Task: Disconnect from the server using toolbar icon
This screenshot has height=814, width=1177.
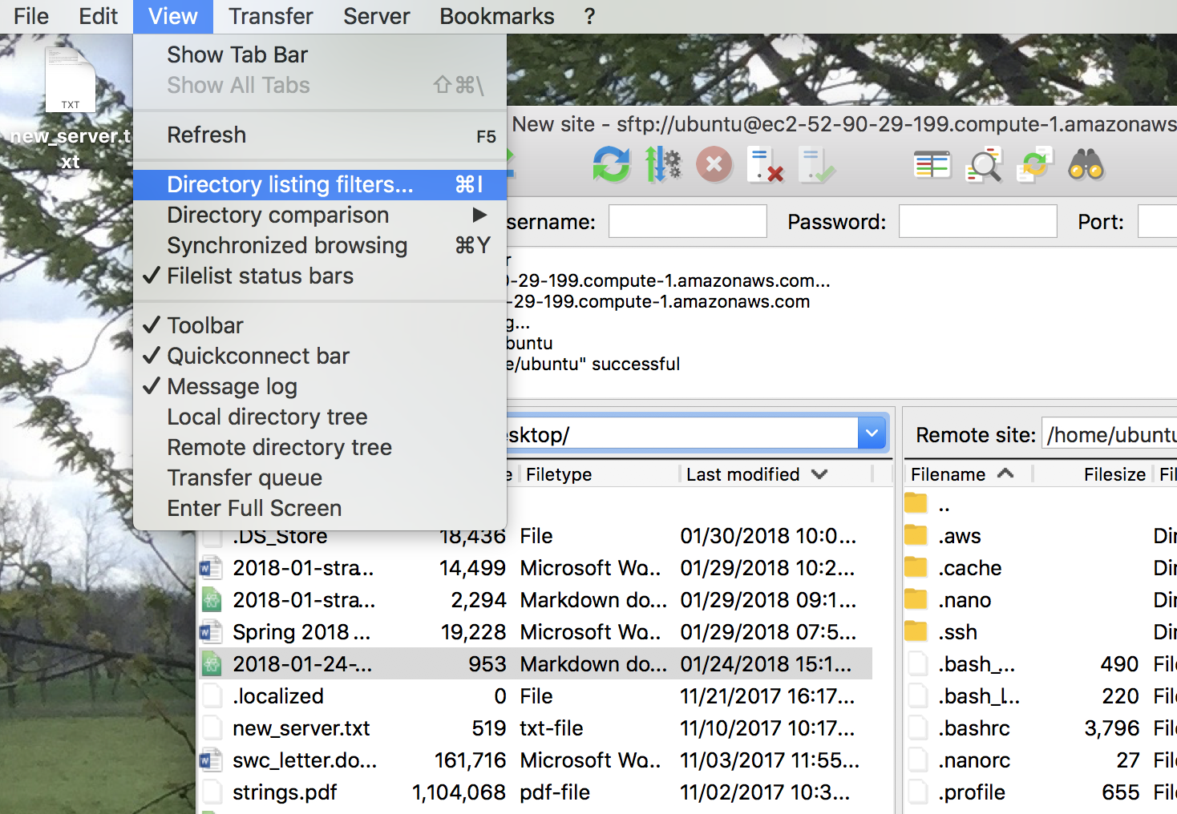Action: pyautogui.click(x=766, y=164)
